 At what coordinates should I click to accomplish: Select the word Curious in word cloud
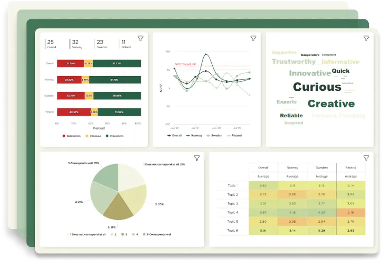click(317, 87)
